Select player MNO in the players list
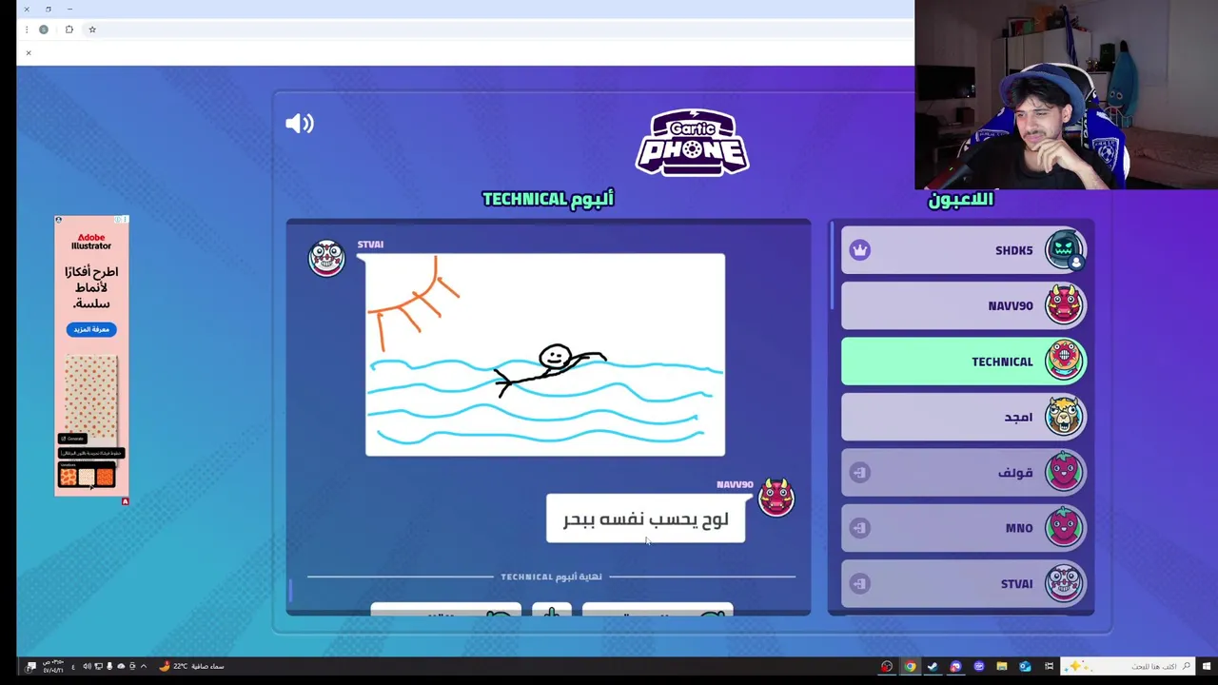 pyautogui.click(x=963, y=528)
